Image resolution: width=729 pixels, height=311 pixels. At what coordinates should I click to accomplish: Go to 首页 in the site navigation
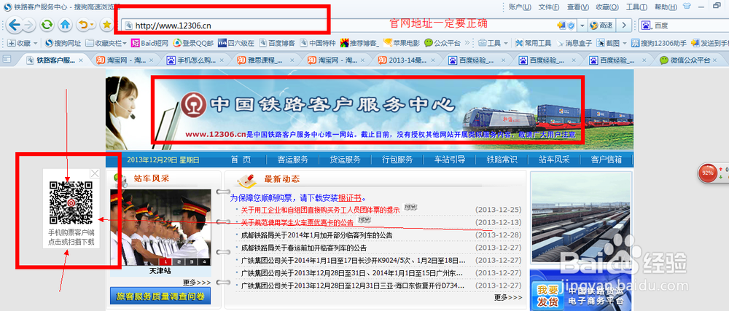tap(240, 160)
